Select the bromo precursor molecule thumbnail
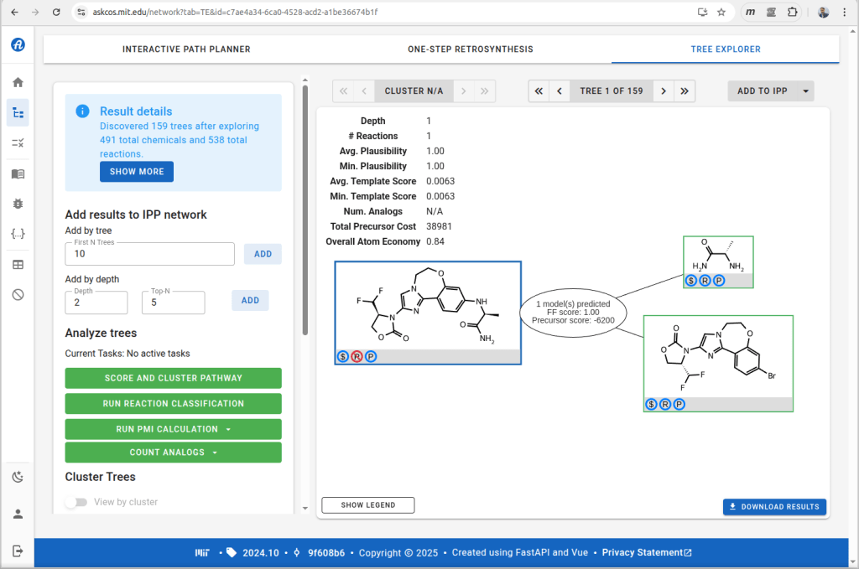This screenshot has height=569, width=859. coord(717,356)
